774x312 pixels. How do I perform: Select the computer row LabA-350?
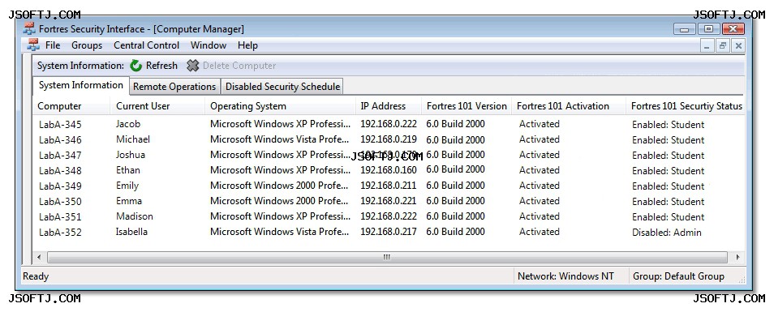tap(388, 201)
